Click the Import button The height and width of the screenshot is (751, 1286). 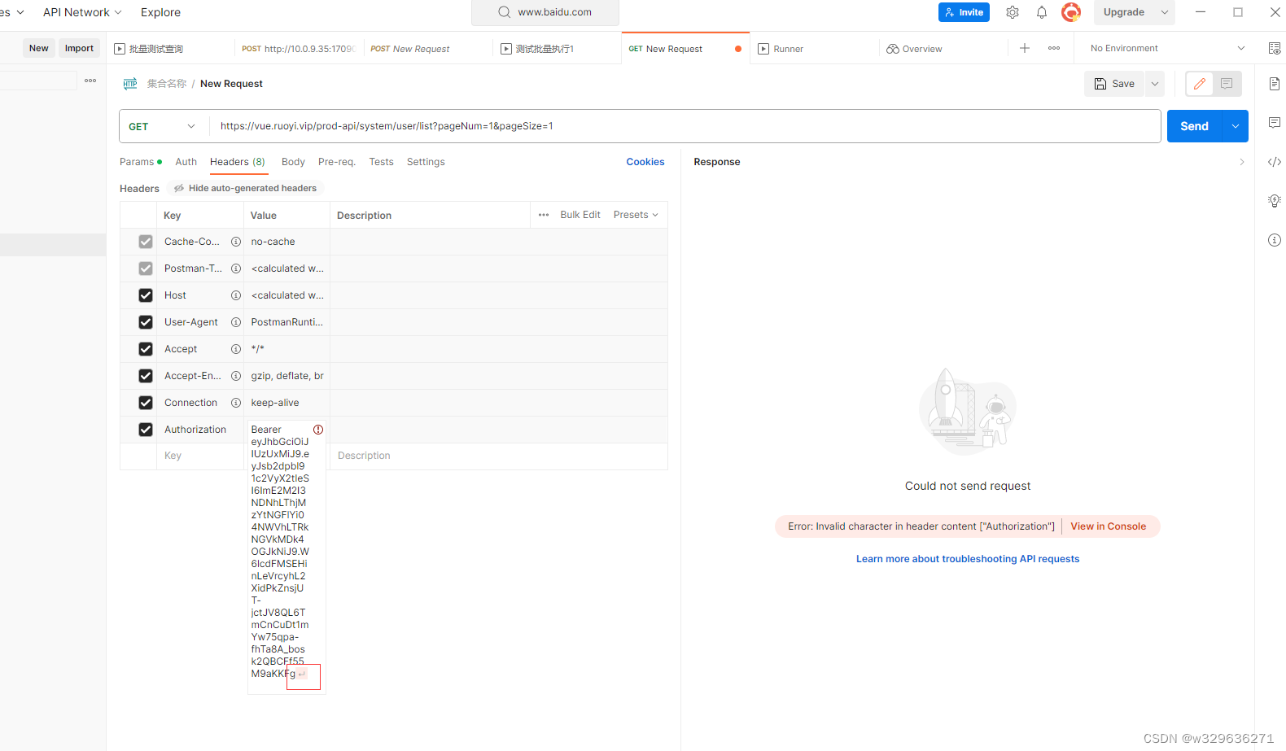click(x=79, y=48)
